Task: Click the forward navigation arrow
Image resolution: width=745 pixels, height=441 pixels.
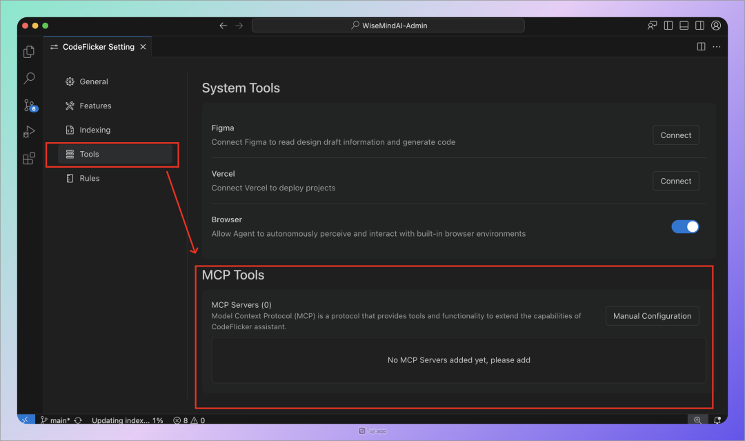Action: [239, 25]
